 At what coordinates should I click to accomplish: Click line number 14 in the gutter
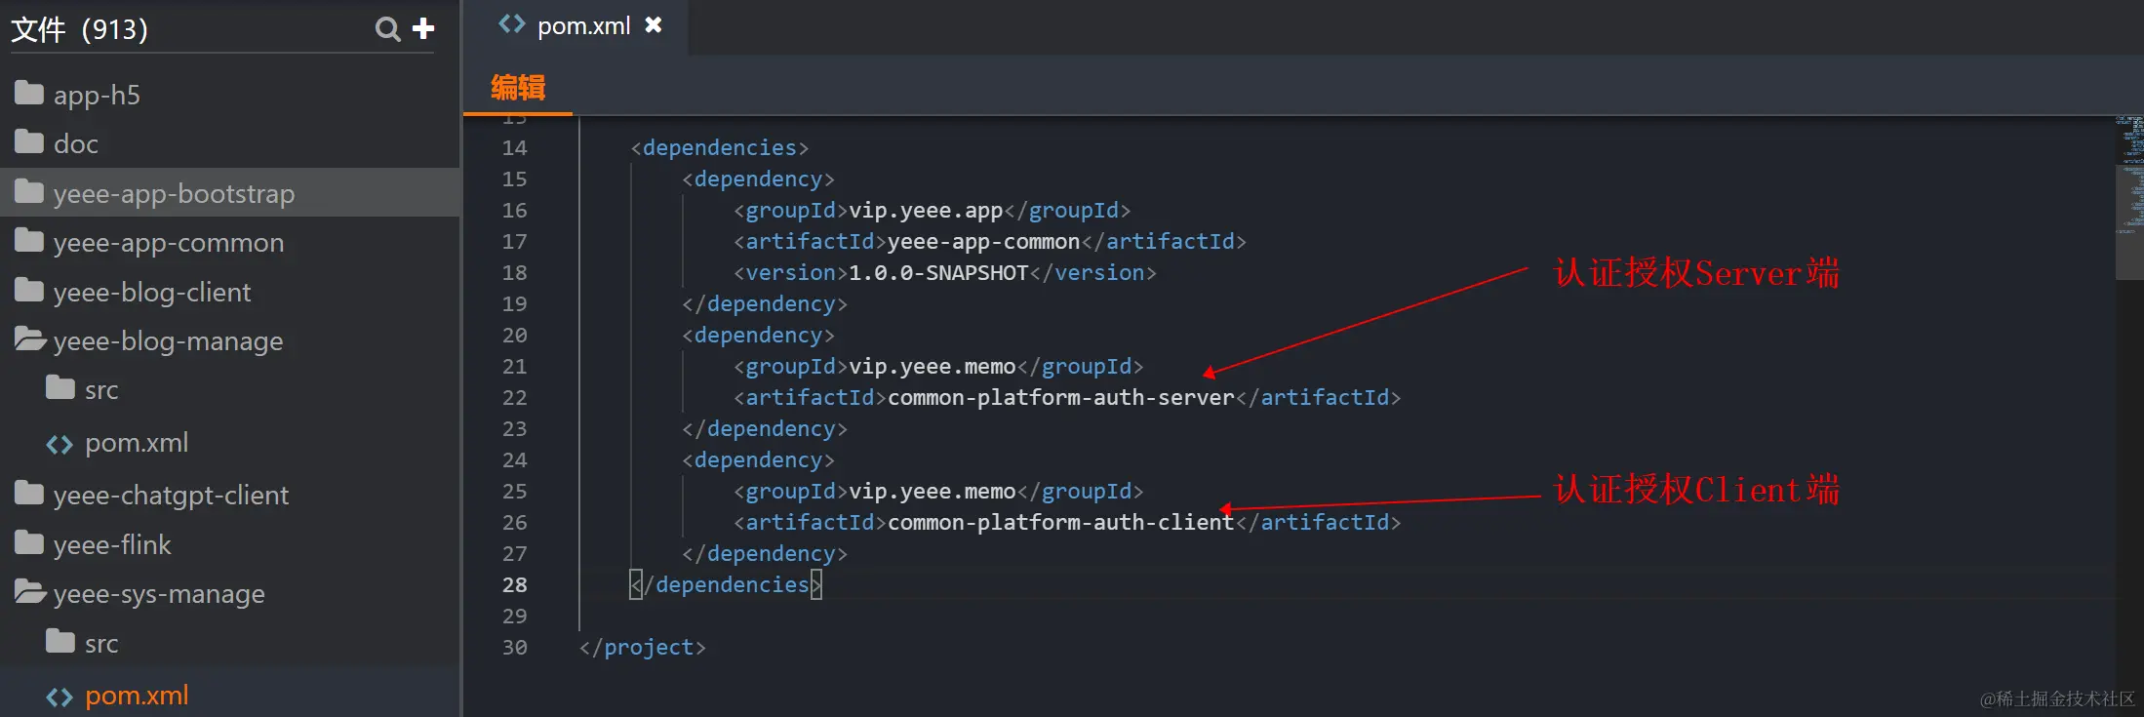pos(514,148)
